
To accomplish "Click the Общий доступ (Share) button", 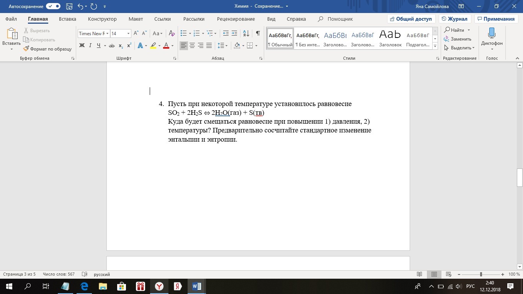I will (x=410, y=19).
